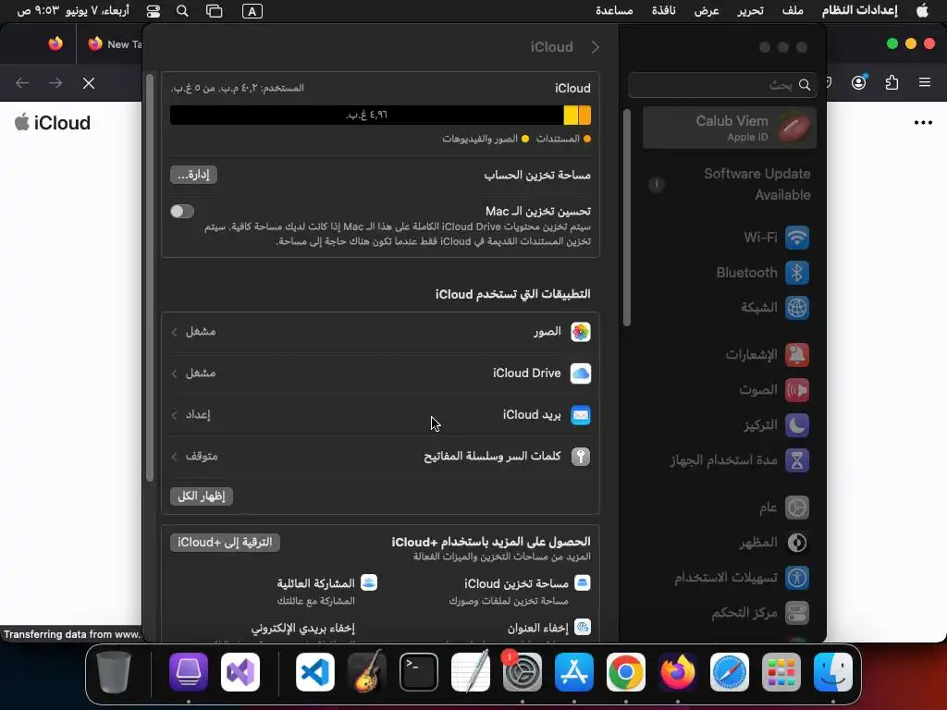Click the iCloud pane scrollbar

tap(150, 277)
